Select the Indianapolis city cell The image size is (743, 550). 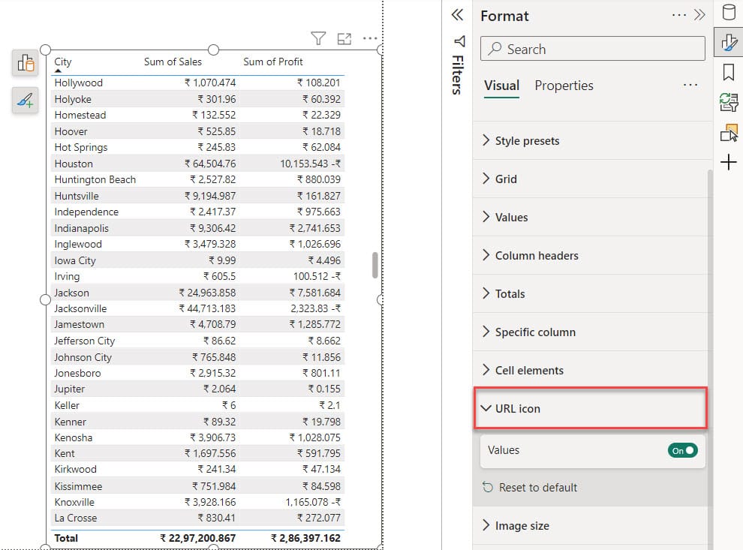click(x=81, y=228)
